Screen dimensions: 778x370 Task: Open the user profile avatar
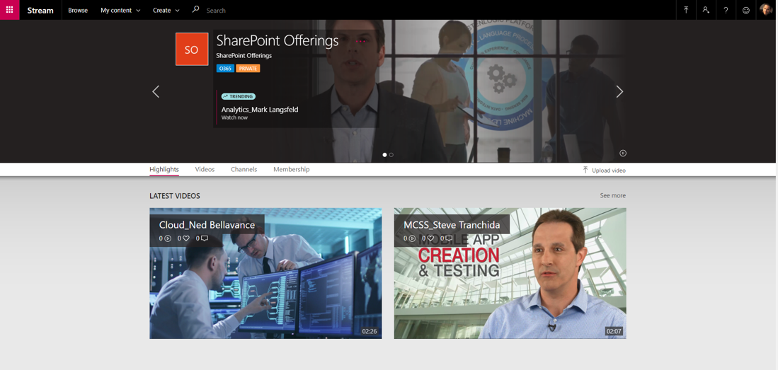point(765,10)
